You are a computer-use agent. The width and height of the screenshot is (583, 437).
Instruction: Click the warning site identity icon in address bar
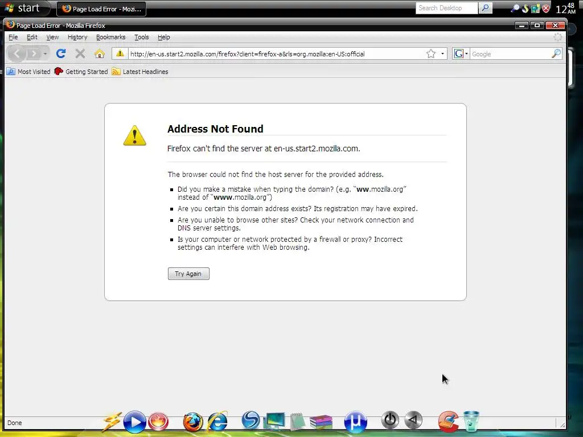pyautogui.click(x=120, y=53)
